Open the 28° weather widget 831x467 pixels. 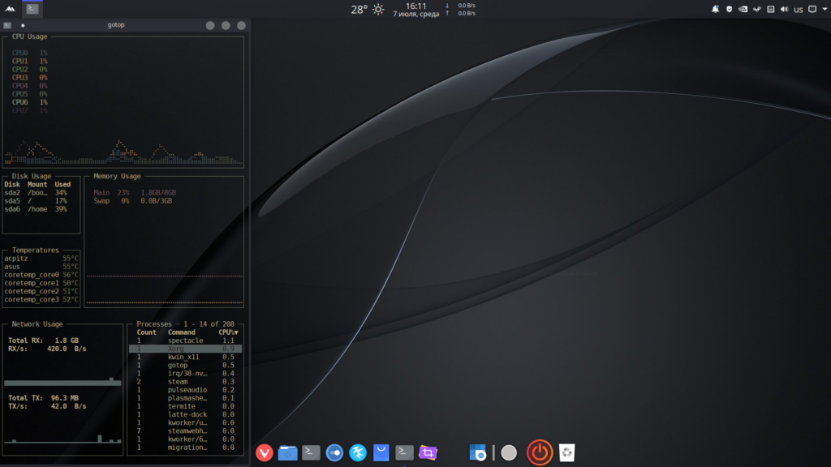pos(367,10)
